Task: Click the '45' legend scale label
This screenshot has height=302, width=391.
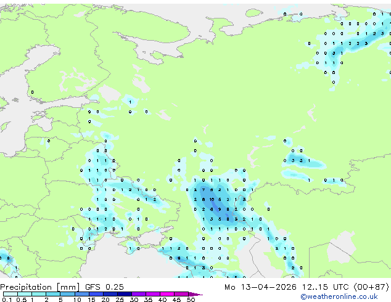Action: (x=176, y=300)
